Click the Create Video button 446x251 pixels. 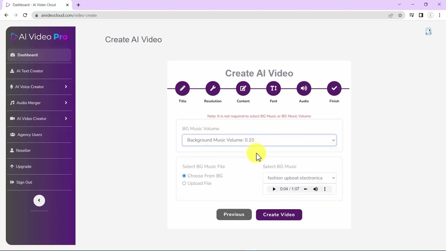279,215
